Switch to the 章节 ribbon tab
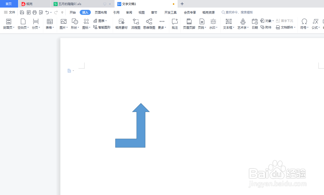This screenshot has width=324, height=195. [154, 12]
